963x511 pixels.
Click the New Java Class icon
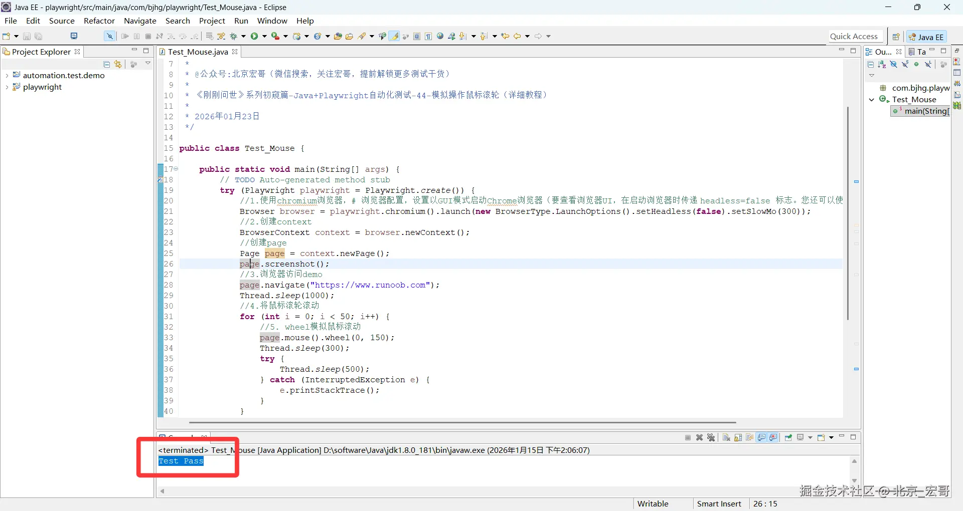click(317, 36)
